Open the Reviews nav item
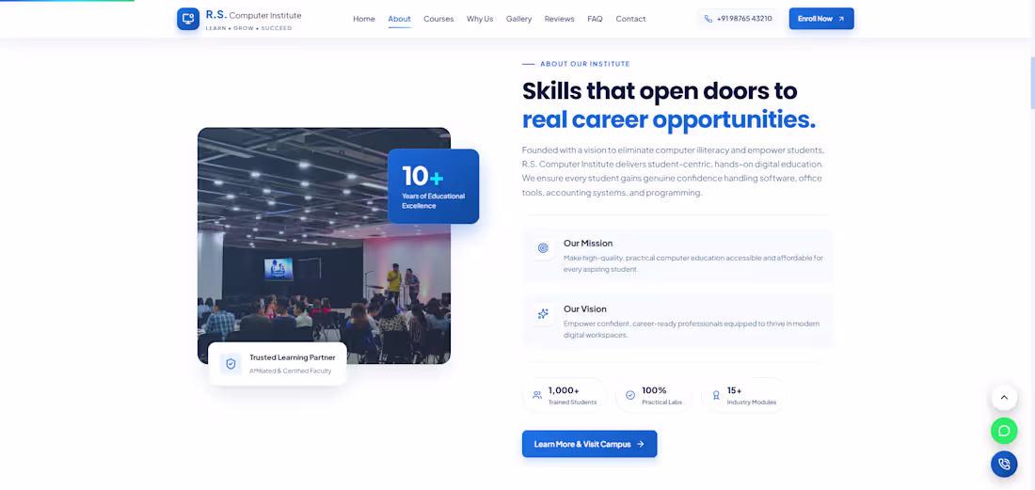The image size is (1035, 490). point(559,19)
